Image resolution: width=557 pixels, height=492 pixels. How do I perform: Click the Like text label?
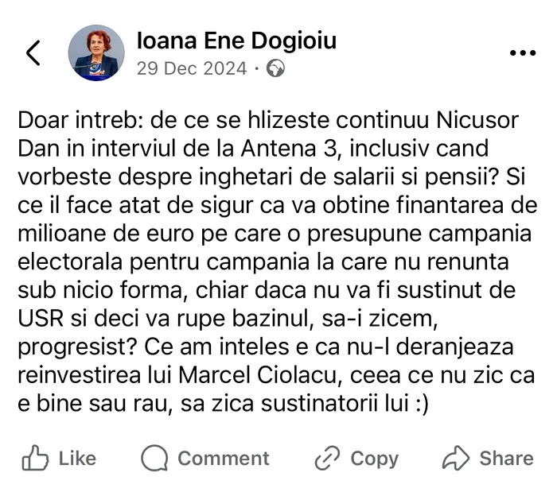coord(77,459)
